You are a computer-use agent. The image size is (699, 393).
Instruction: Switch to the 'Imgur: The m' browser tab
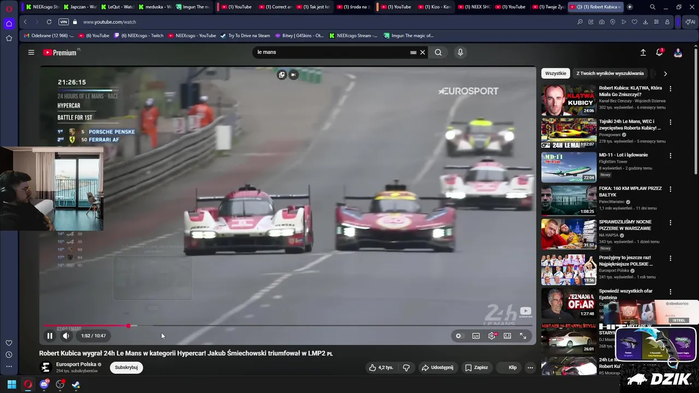point(193,7)
